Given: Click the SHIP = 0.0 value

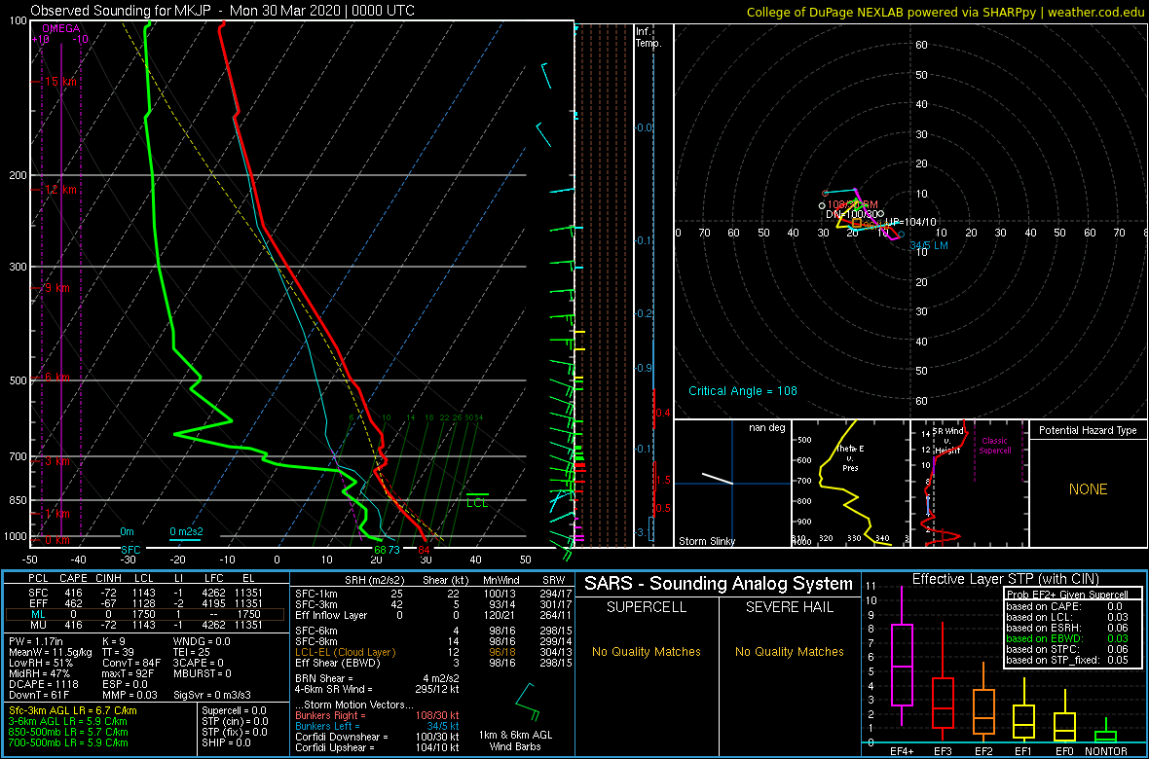Looking at the screenshot, I should click(226, 741).
